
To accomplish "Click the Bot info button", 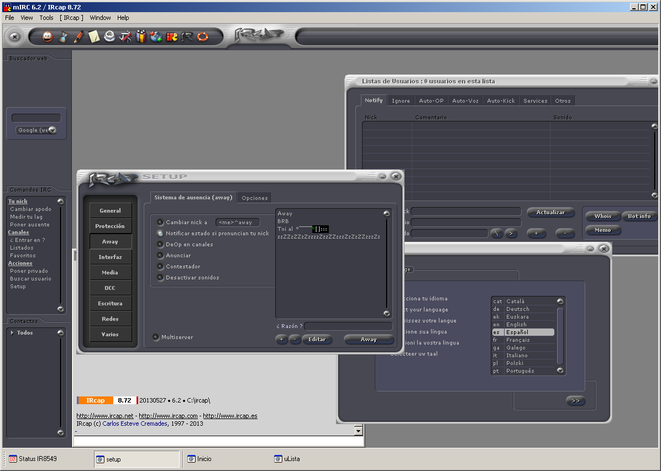I will tap(639, 216).
